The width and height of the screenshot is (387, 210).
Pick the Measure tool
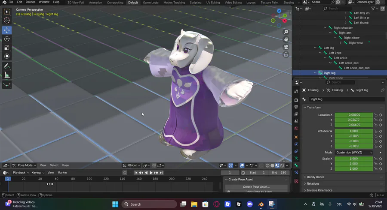click(7, 75)
